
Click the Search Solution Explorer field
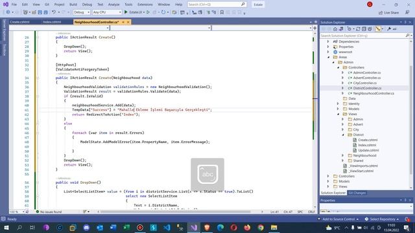point(362,36)
